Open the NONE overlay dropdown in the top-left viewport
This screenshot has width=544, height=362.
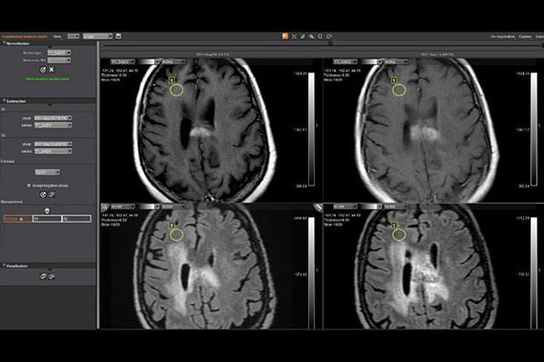tap(173, 62)
